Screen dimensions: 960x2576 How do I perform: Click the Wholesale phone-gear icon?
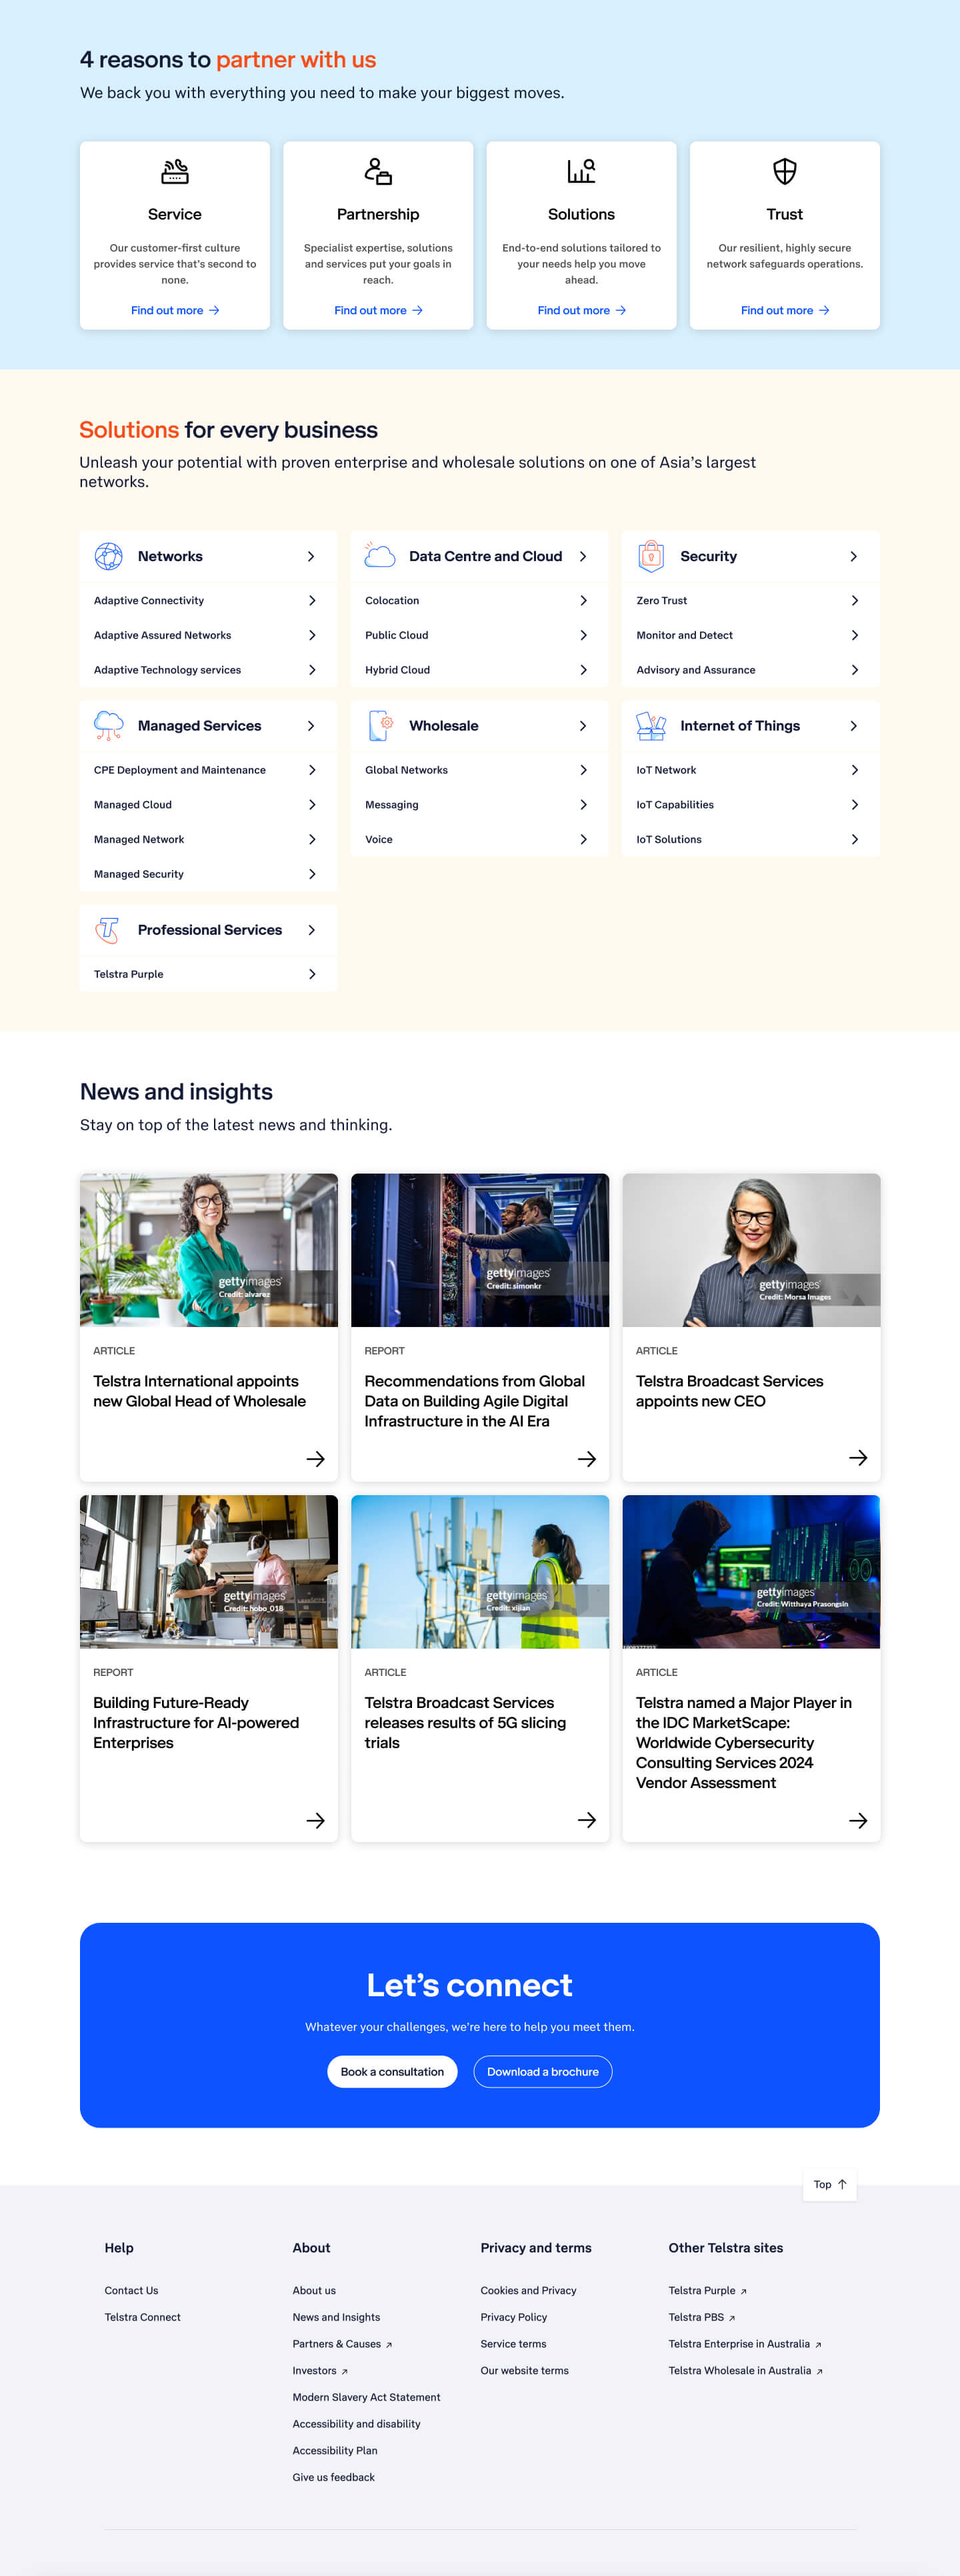381,726
